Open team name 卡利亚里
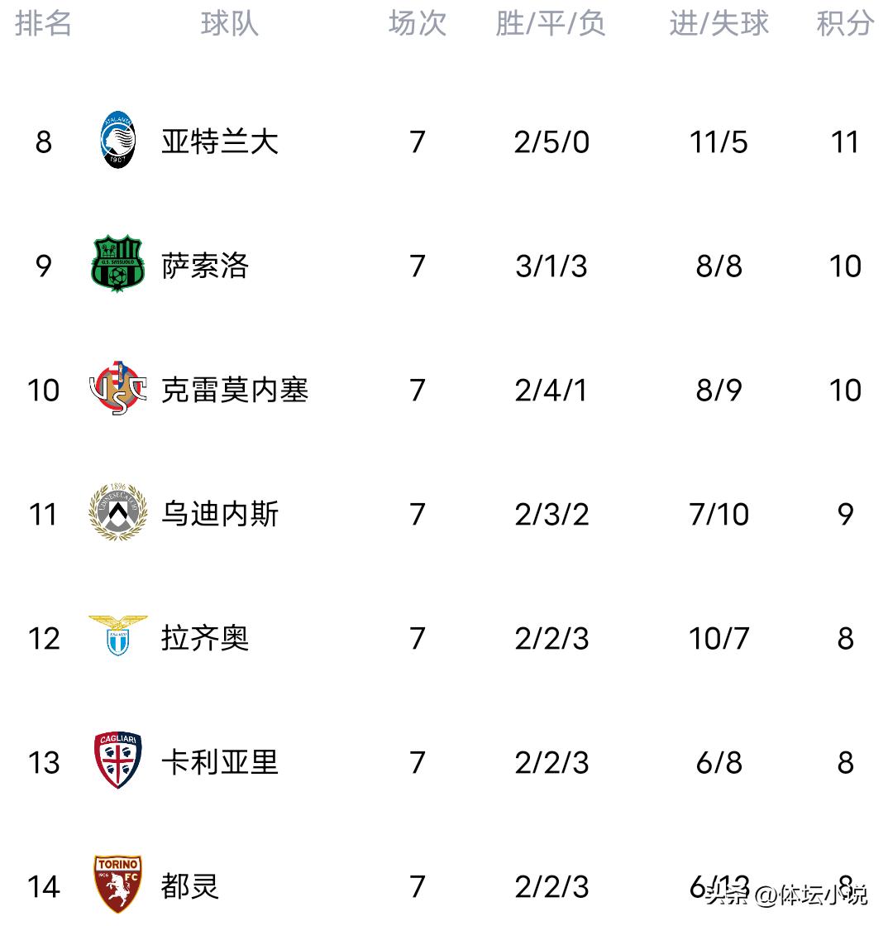The width and height of the screenshot is (888, 926). pyautogui.click(x=220, y=761)
